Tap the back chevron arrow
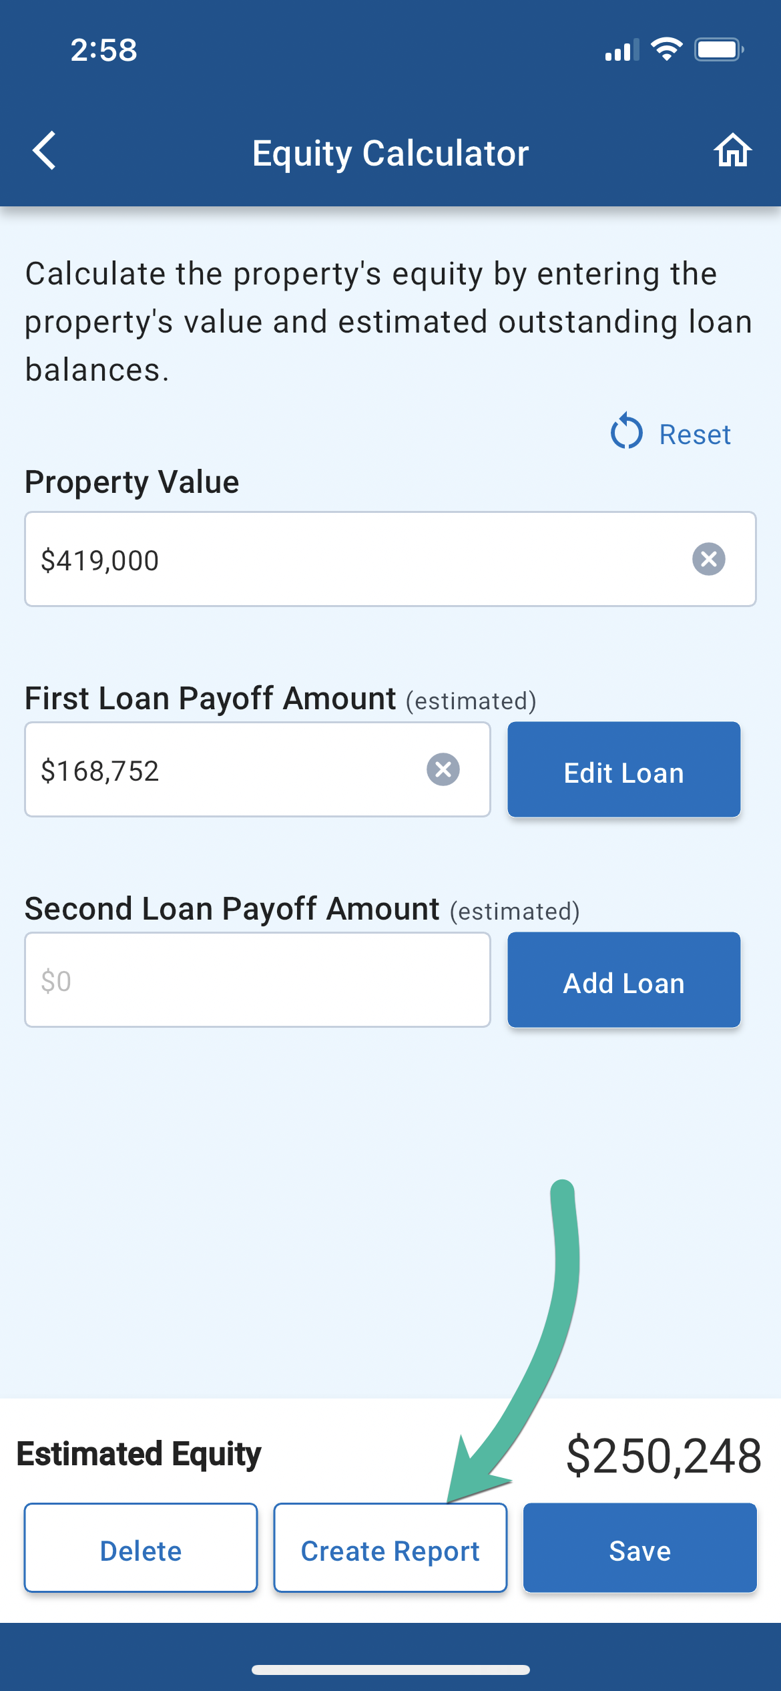Image resolution: width=781 pixels, height=1691 pixels. 45,150
